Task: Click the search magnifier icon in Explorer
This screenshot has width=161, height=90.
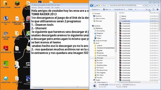Action: pos(158,5)
